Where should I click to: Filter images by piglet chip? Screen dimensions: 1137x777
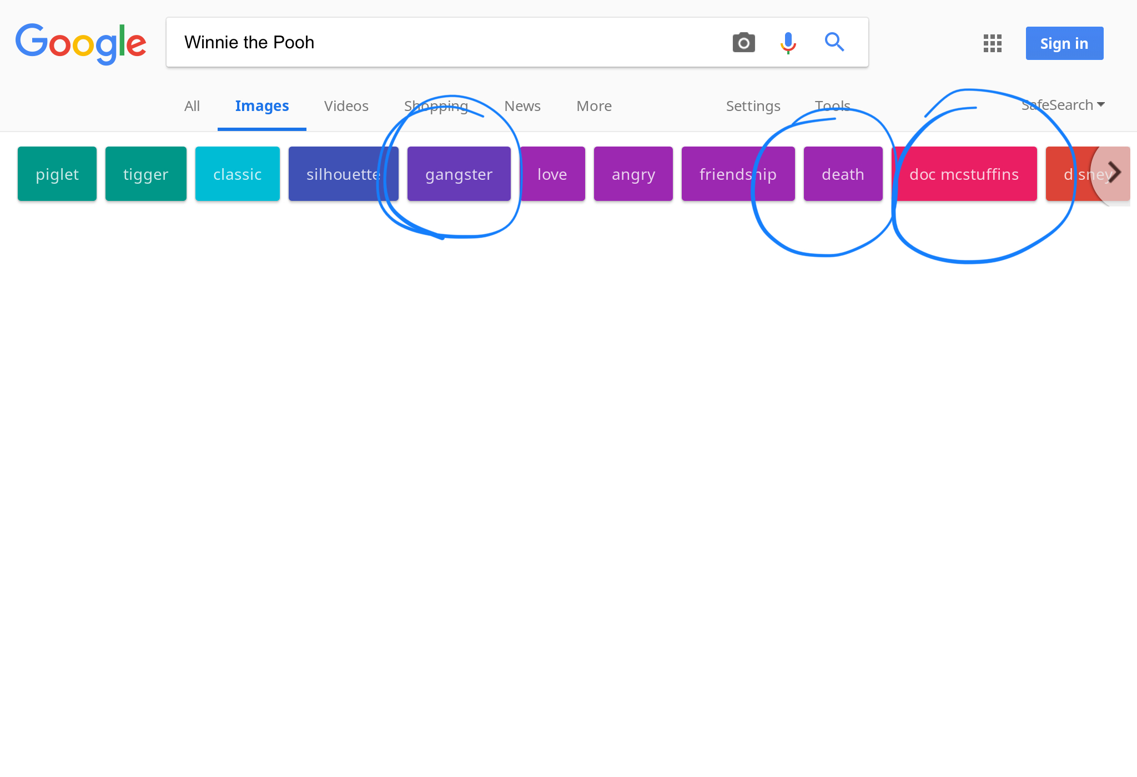coord(57,174)
